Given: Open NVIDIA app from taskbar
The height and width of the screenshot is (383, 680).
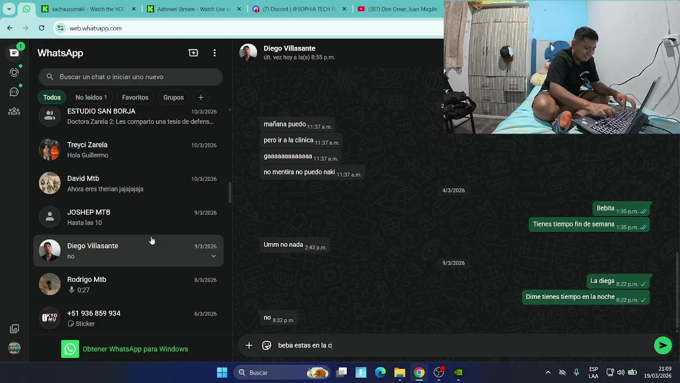Looking at the screenshot, I should click(x=458, y=372).
